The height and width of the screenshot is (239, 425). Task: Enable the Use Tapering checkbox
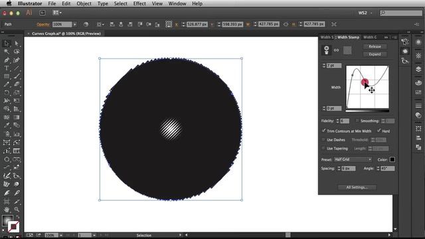323,148
